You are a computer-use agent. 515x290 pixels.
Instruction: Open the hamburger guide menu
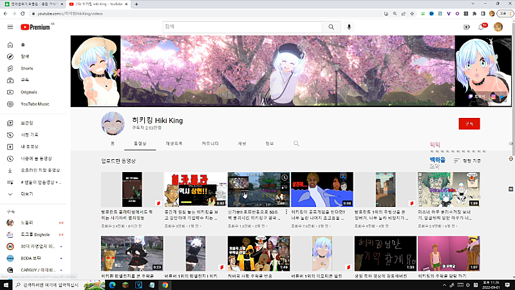coord(10,27)
